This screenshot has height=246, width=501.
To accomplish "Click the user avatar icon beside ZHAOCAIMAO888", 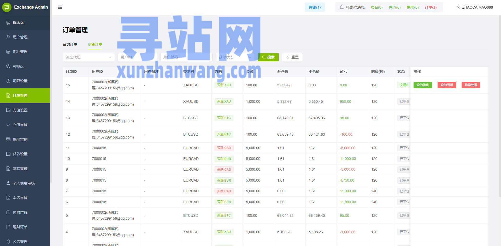I will tap(458, 7).
